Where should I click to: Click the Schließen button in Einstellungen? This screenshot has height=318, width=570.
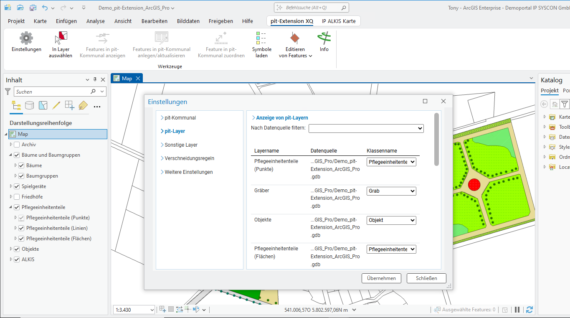426,278
